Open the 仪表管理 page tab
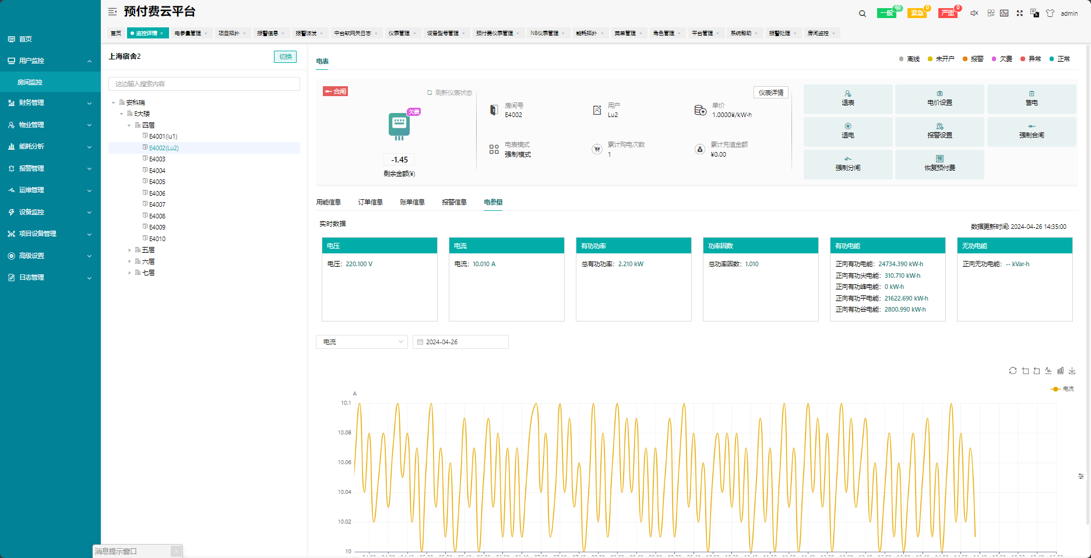Image resolution: width=1091 pixels, height=558 pixels. pyautogui.click(x=399, y=33)
